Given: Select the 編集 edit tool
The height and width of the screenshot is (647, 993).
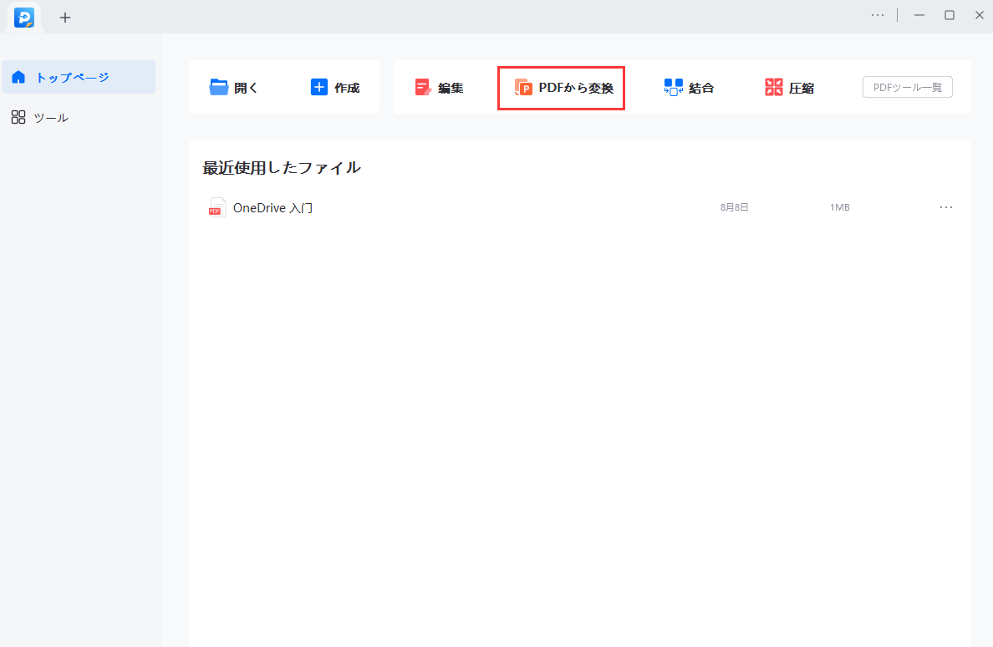Looking at the screenshot, I should [x=439, y=87].
